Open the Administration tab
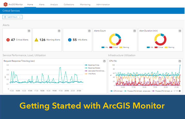The image size is (185, 119). coord(103,4)
